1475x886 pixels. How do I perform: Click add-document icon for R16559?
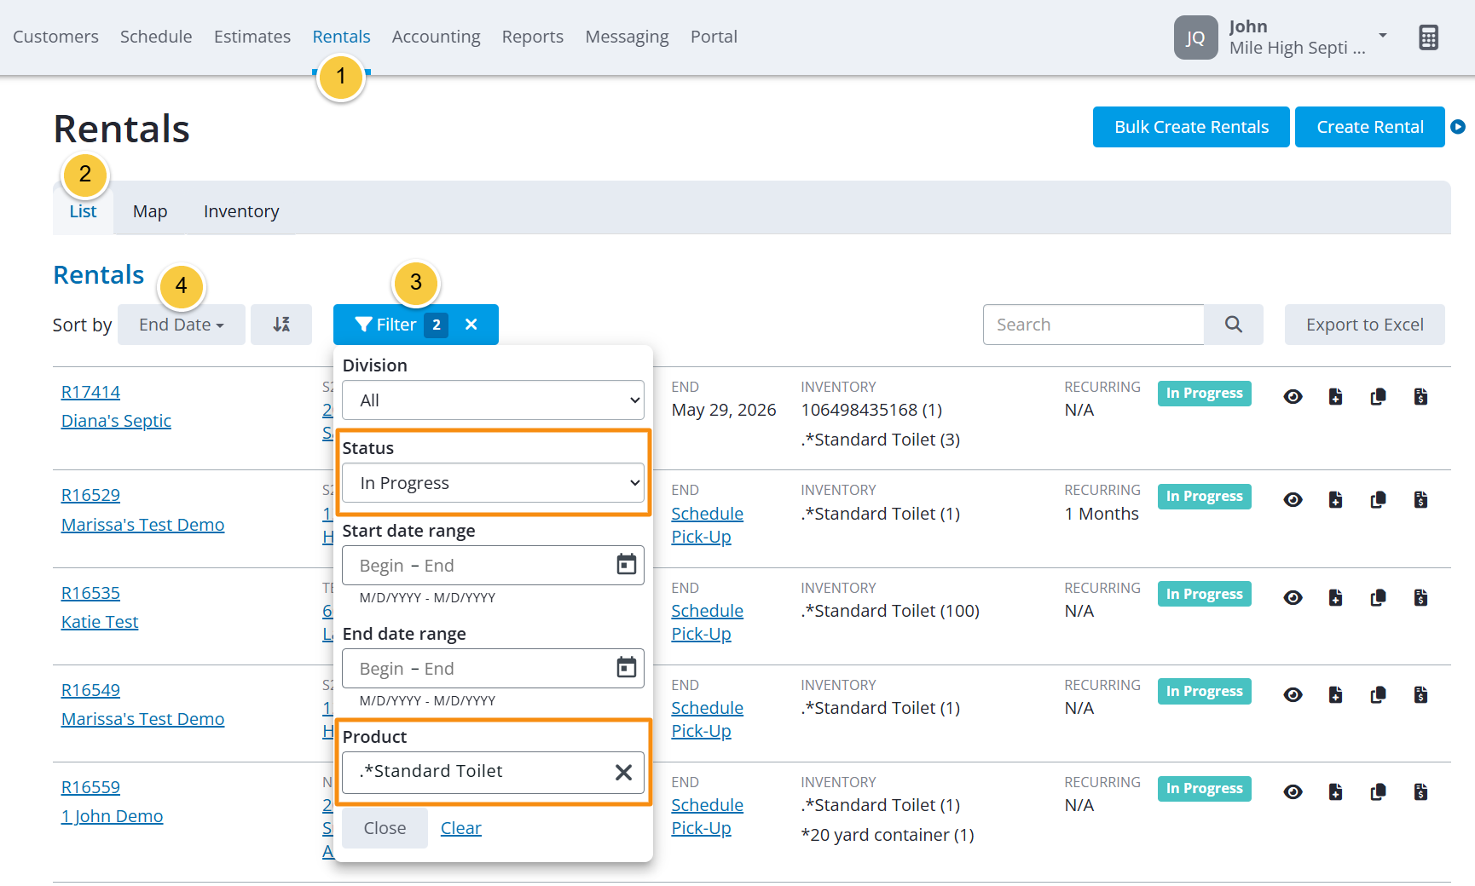pyautogui.click(x=1336, y=792)
